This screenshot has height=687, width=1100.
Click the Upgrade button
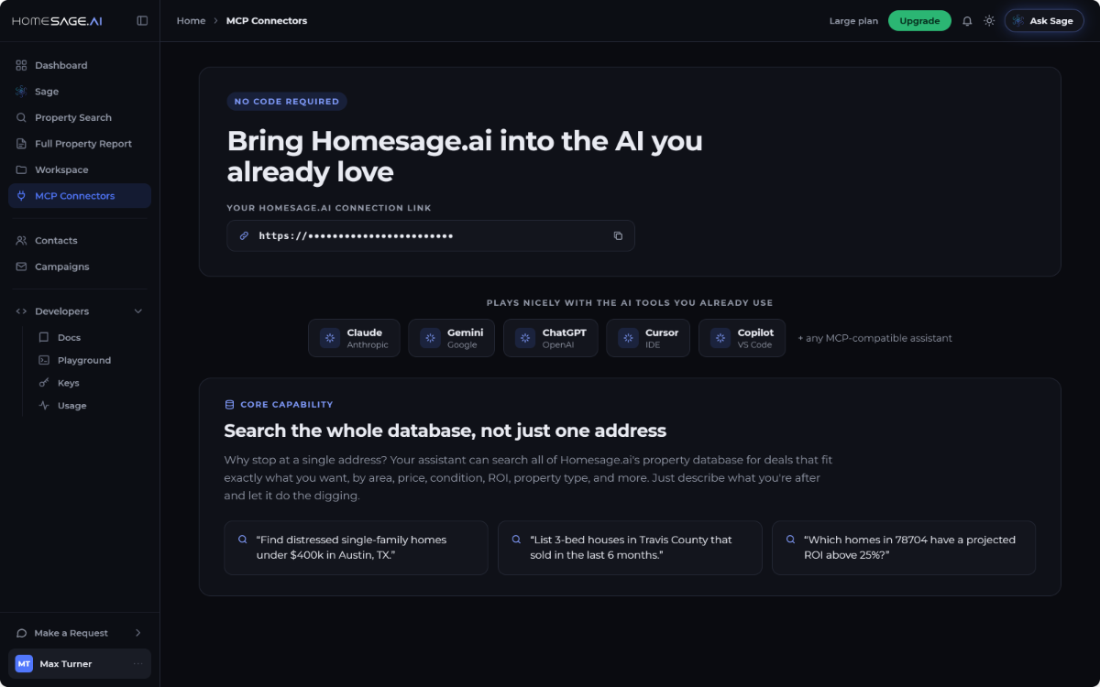pyautogui.click(x=919, y=21)
